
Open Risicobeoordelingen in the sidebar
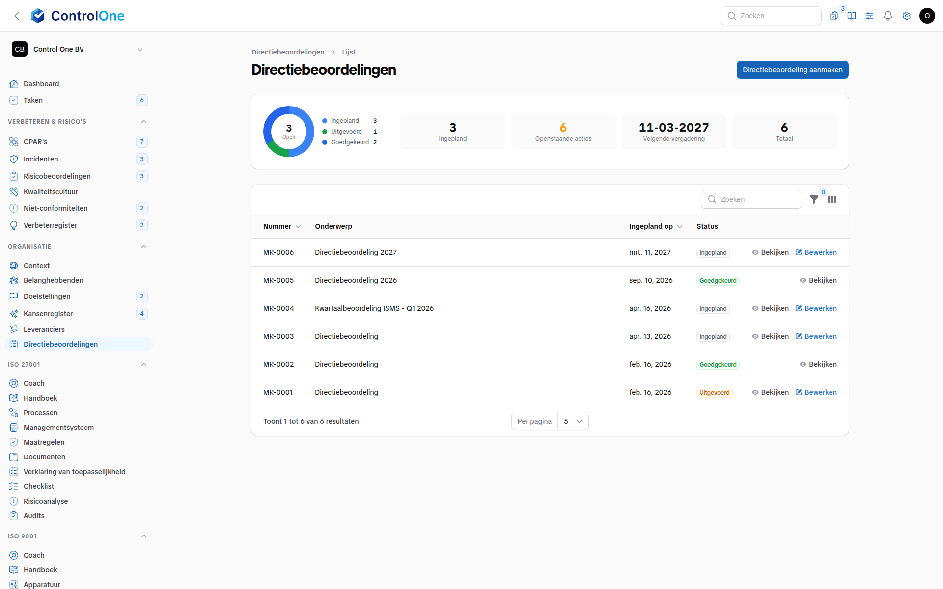coord(79,176)
